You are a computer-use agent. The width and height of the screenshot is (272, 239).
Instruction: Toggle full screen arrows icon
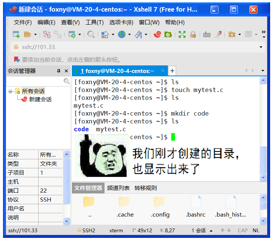[182, 34]
